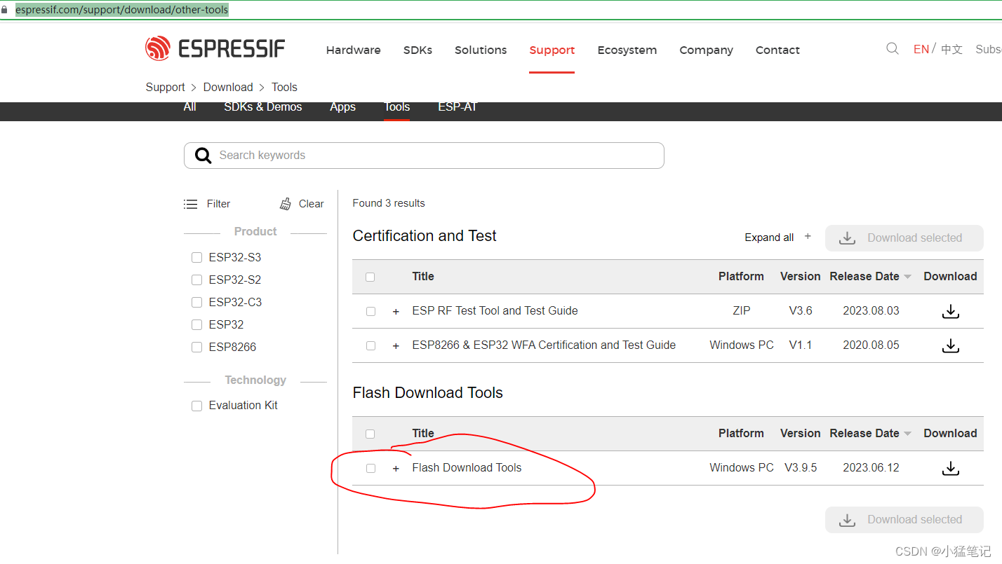Screen dimensions: 1002x564
Task: Click the Found 3 results text
Action: (x=389, y=203)
